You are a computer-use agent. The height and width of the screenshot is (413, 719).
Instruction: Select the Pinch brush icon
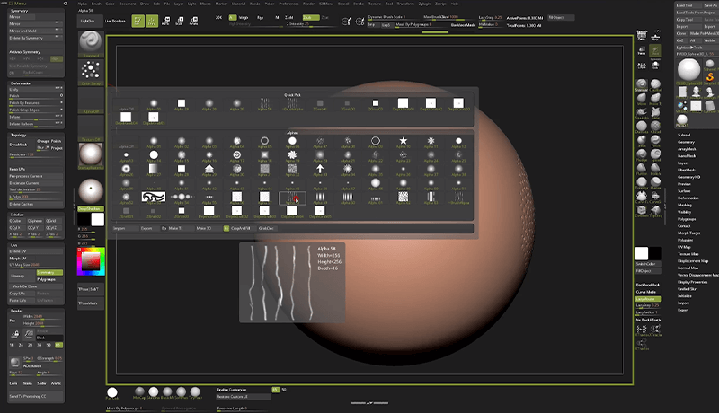(x=655, y=140)
